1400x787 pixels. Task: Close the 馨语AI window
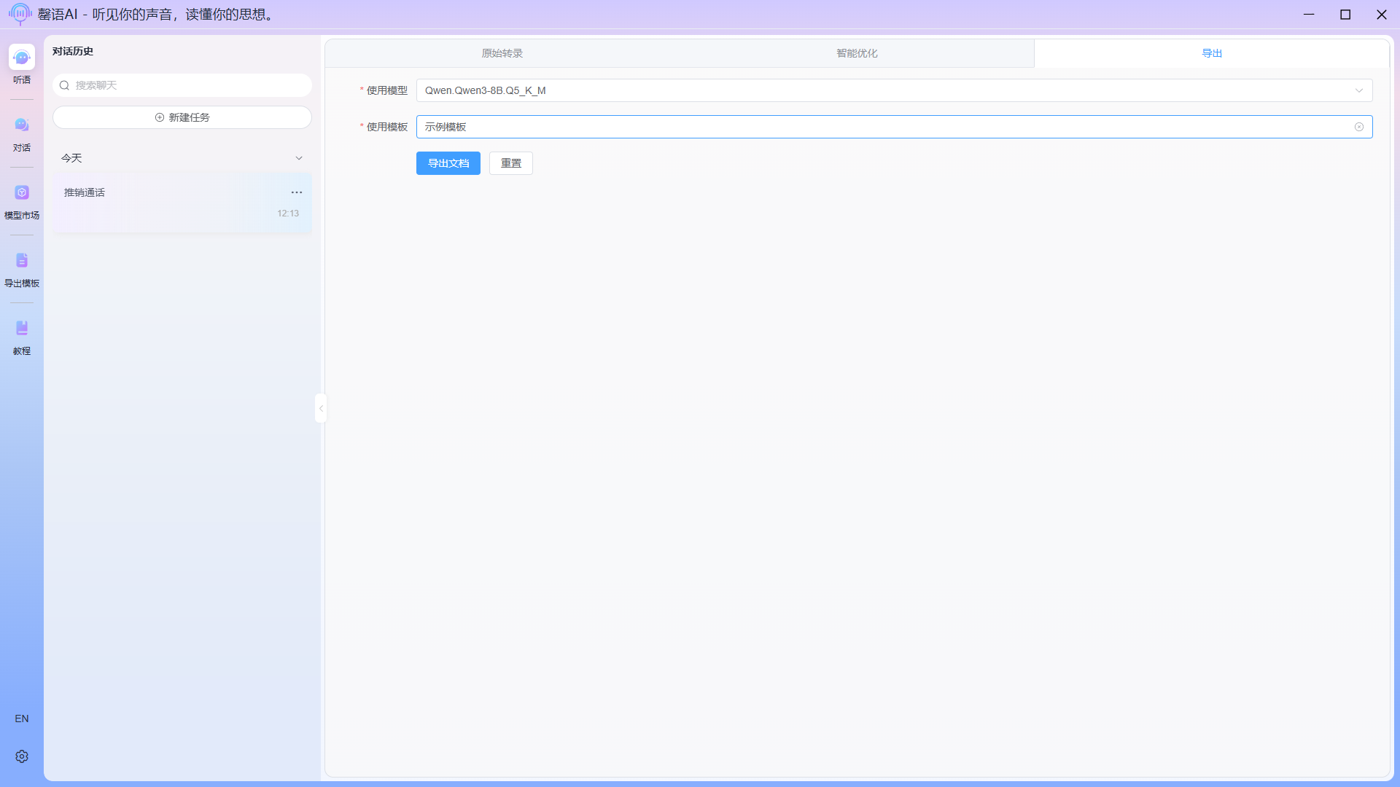coord(1382,14)
